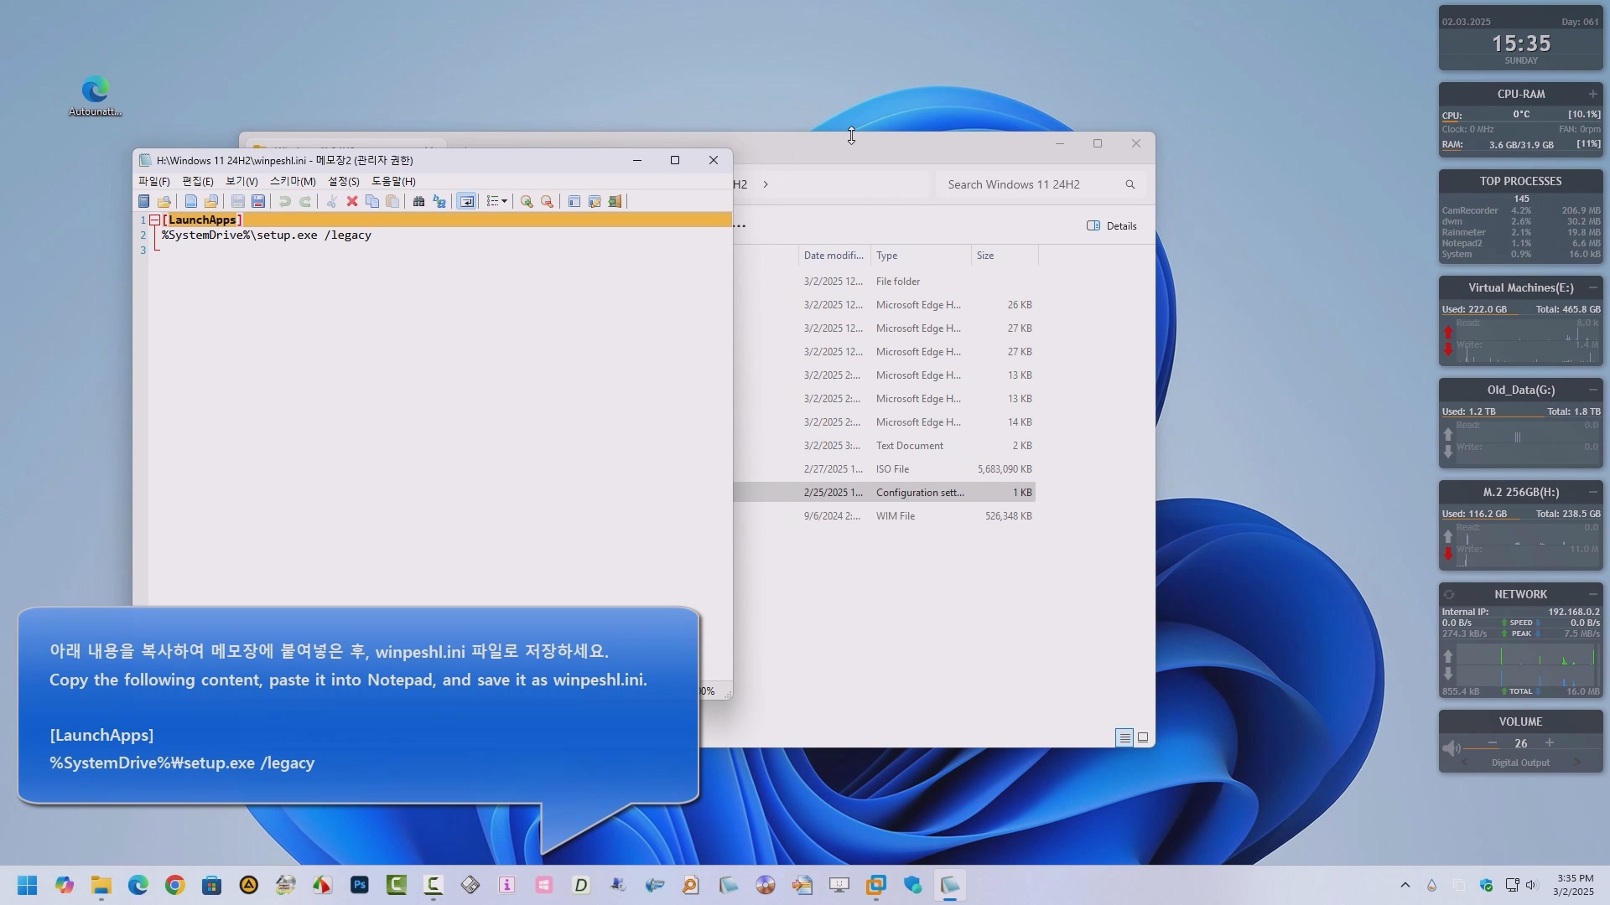Viewport: 1610px width, 905px height.
Task: Open the list-style dropdown arrow in the toolbar
Action: [504, 201]
